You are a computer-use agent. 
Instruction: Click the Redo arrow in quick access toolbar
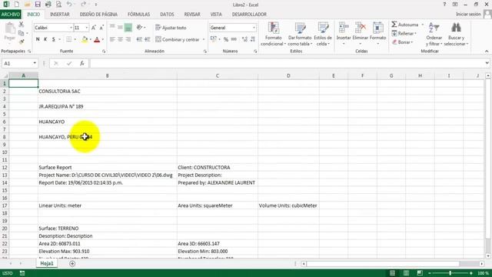83,5
